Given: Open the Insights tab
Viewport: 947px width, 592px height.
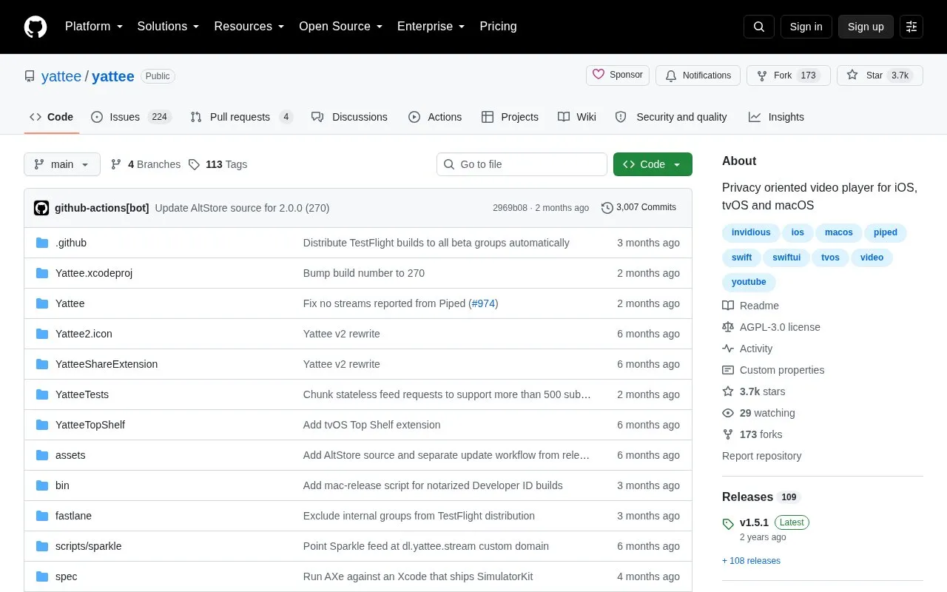Looking at the screenshot, I should coord(776,117).
